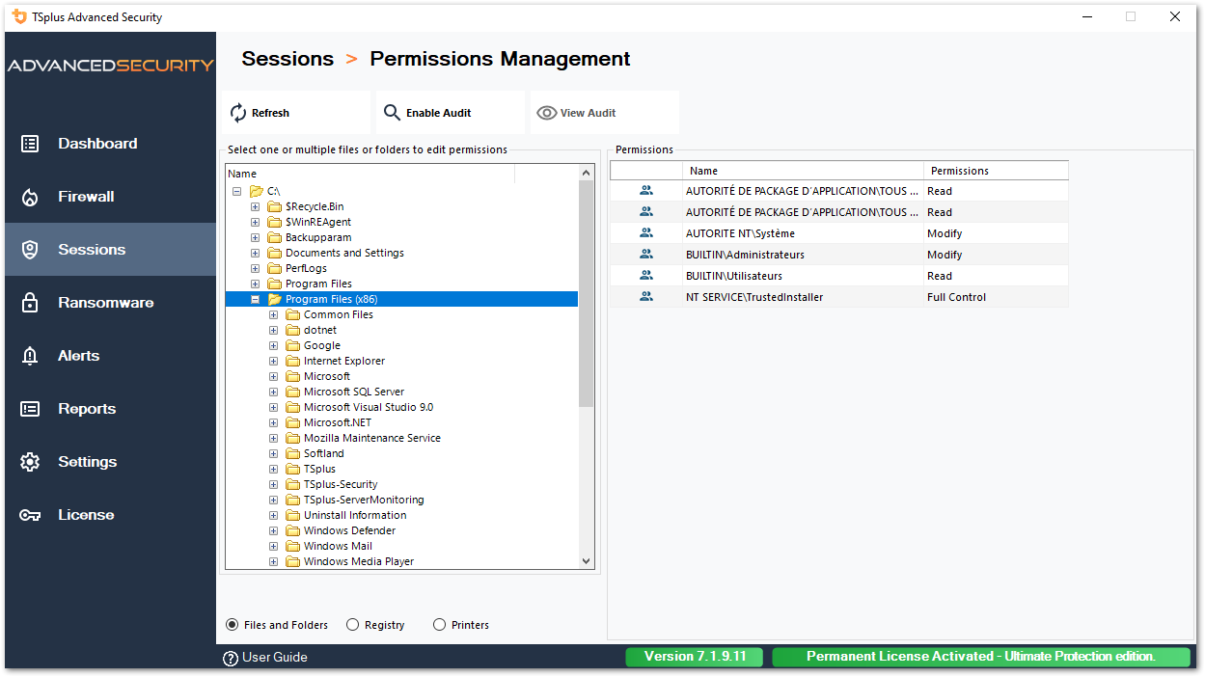This screenshot has height=677, width=1205.
Task: Click the users icon beside NT SERVICE\TrustedInstaller
Action: pos(645,296)
